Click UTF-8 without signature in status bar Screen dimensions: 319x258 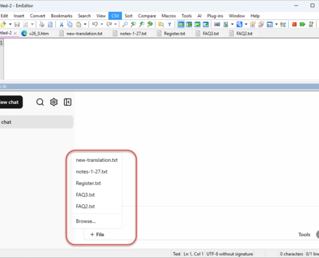coord(229,254)
